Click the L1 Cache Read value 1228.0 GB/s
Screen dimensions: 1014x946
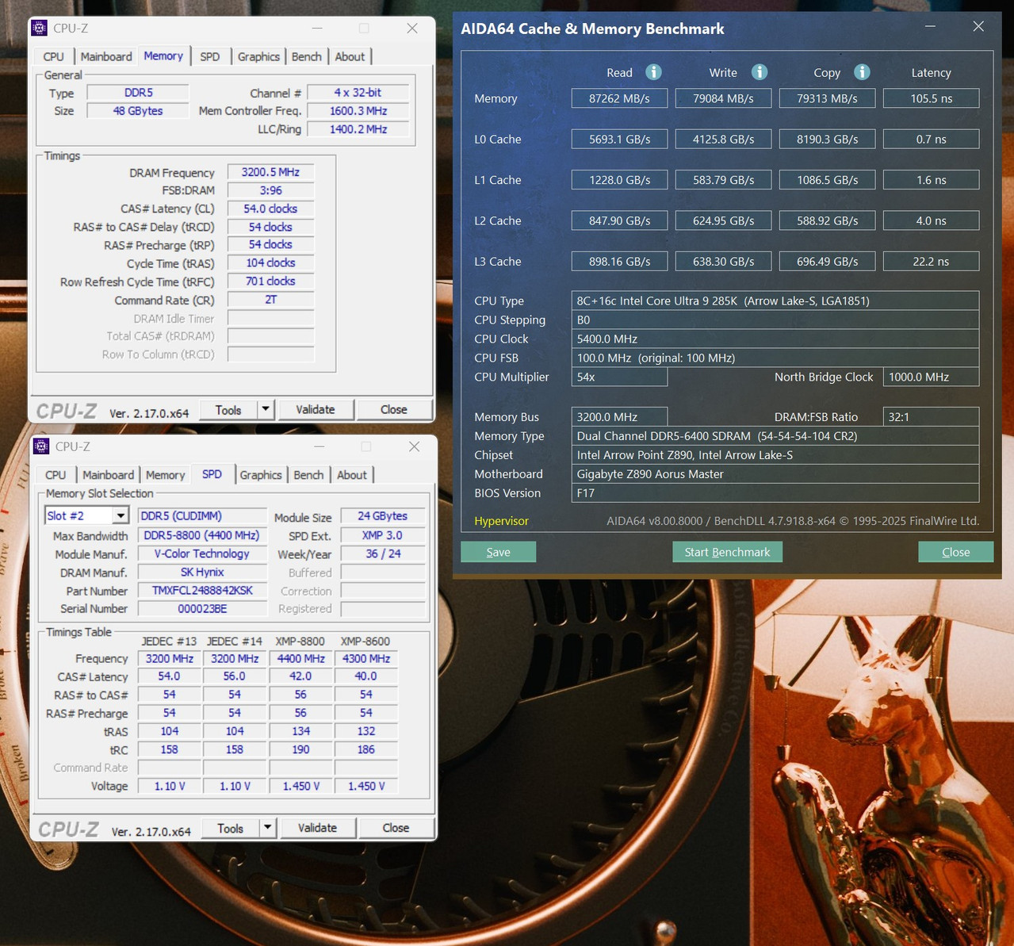coord(619,180)
